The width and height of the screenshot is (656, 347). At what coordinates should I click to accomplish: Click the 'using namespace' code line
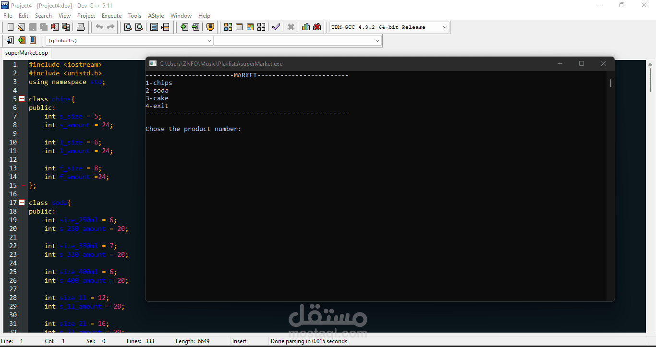point(67,82)
